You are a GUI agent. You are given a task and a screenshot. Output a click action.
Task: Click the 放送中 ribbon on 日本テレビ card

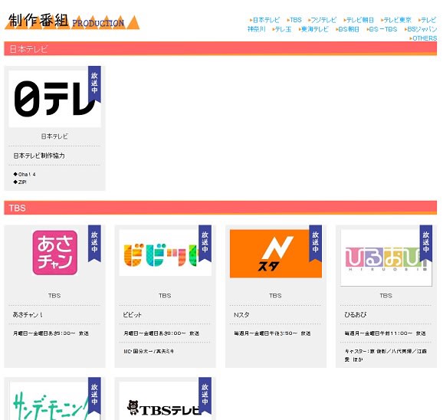tap(94, 84)
